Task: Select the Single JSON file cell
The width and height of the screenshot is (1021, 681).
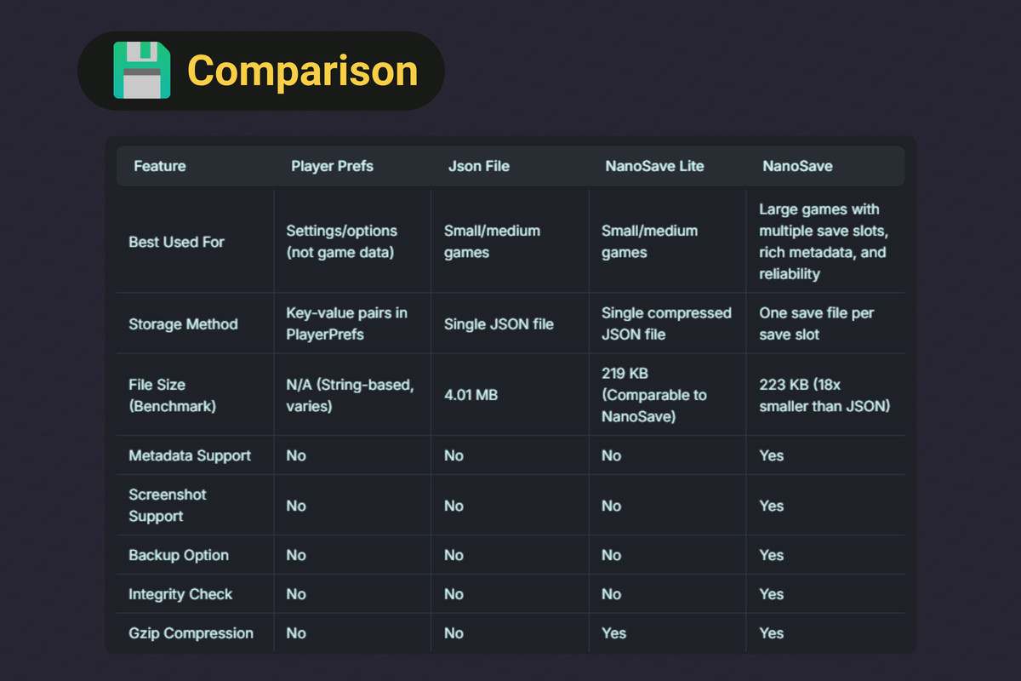Action: 499,323
